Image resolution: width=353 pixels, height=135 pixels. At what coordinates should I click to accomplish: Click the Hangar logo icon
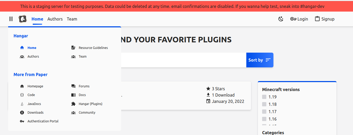coord(23,19)
